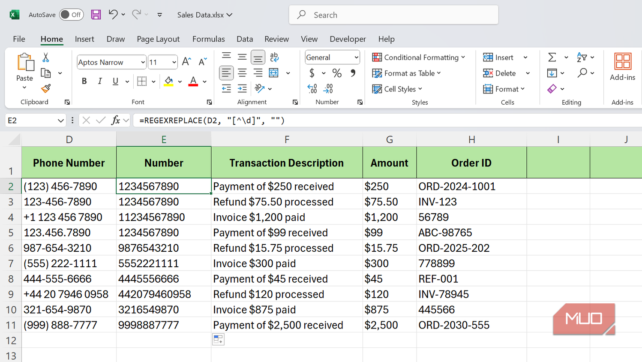
Task: Click the Increase Decimal icon
Action: coord(312,89)
